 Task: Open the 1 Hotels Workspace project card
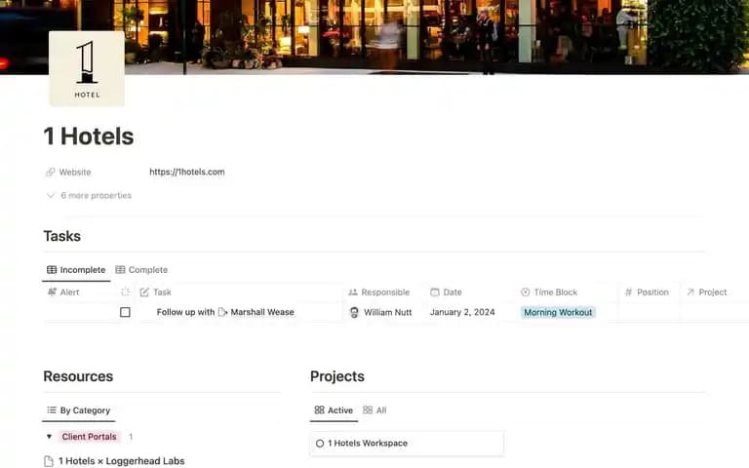point(407,444)
